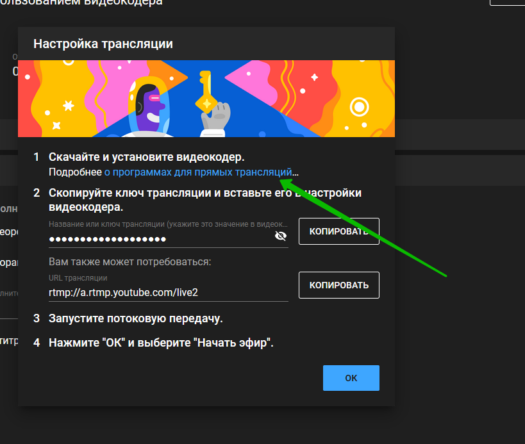Click the "Настройка трансляции" dialog title

[x=103, y=44]
